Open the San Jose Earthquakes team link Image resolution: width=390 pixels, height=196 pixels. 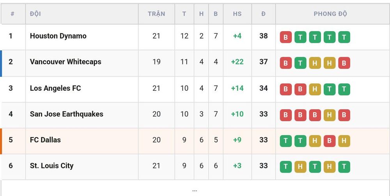[66, 114]
